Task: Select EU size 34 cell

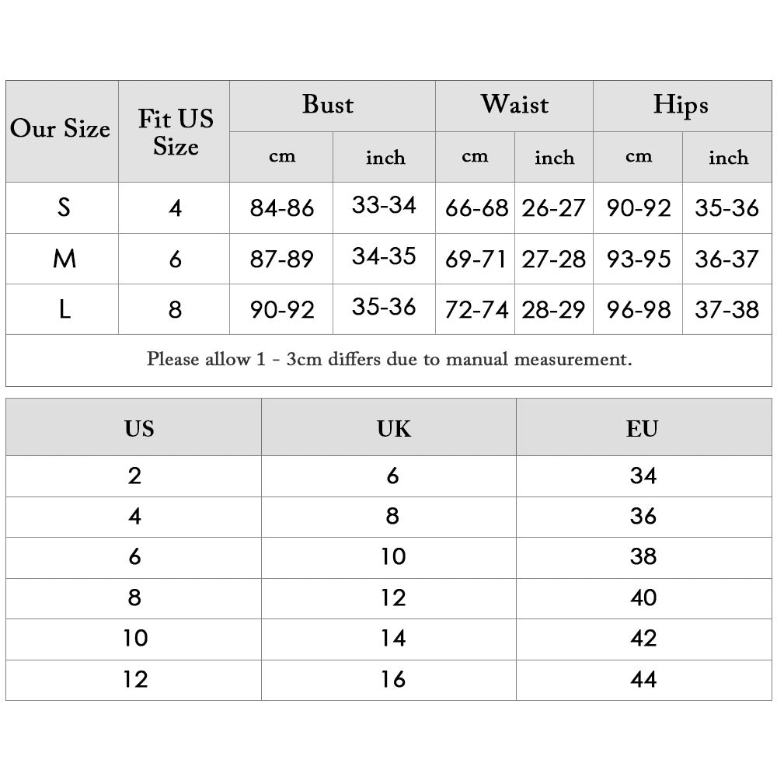Action: click(643, 476)
